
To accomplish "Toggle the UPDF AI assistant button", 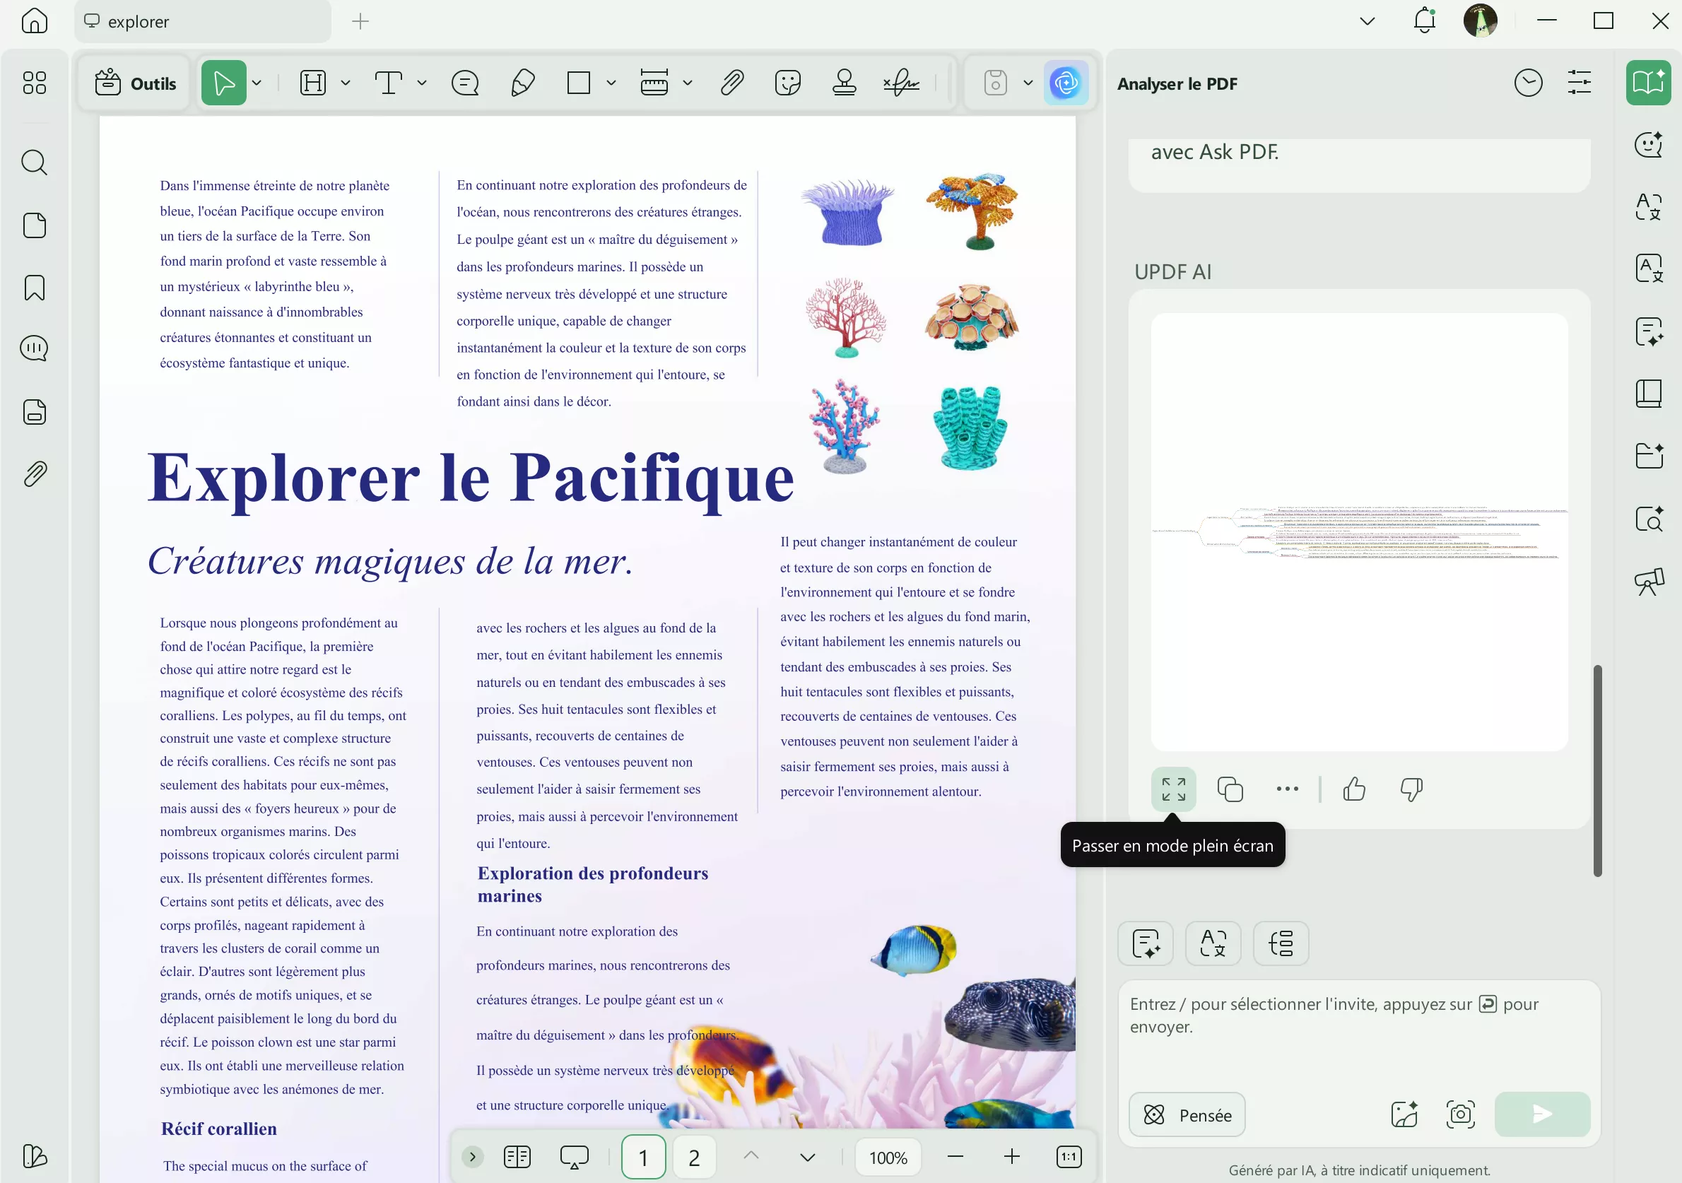I will [1065, 83].
